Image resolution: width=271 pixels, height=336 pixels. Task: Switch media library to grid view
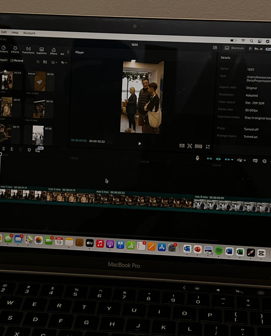tap(45, 62)
